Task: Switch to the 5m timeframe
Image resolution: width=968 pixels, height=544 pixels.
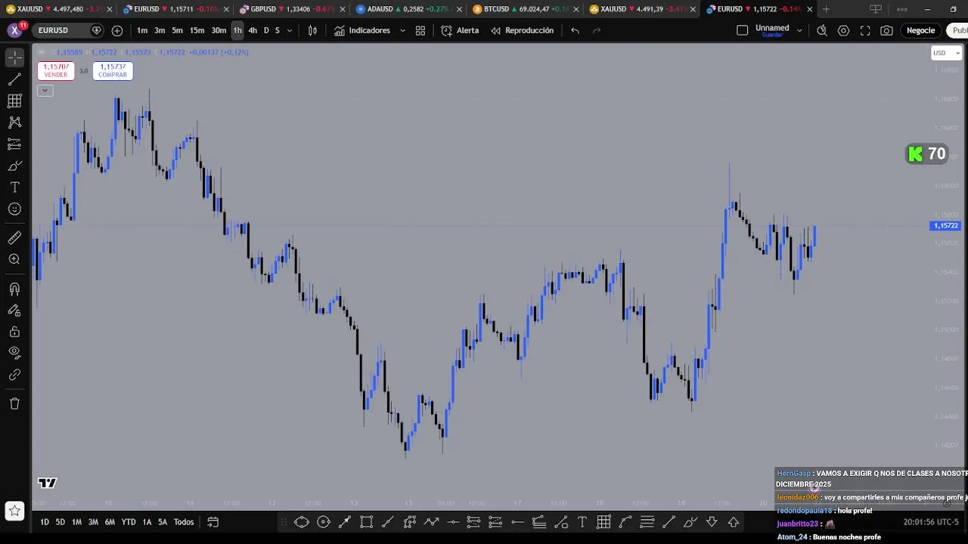Action: 177,30
